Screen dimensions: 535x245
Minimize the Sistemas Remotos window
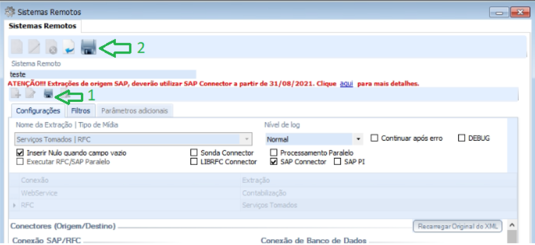click(x=499, y=13)
